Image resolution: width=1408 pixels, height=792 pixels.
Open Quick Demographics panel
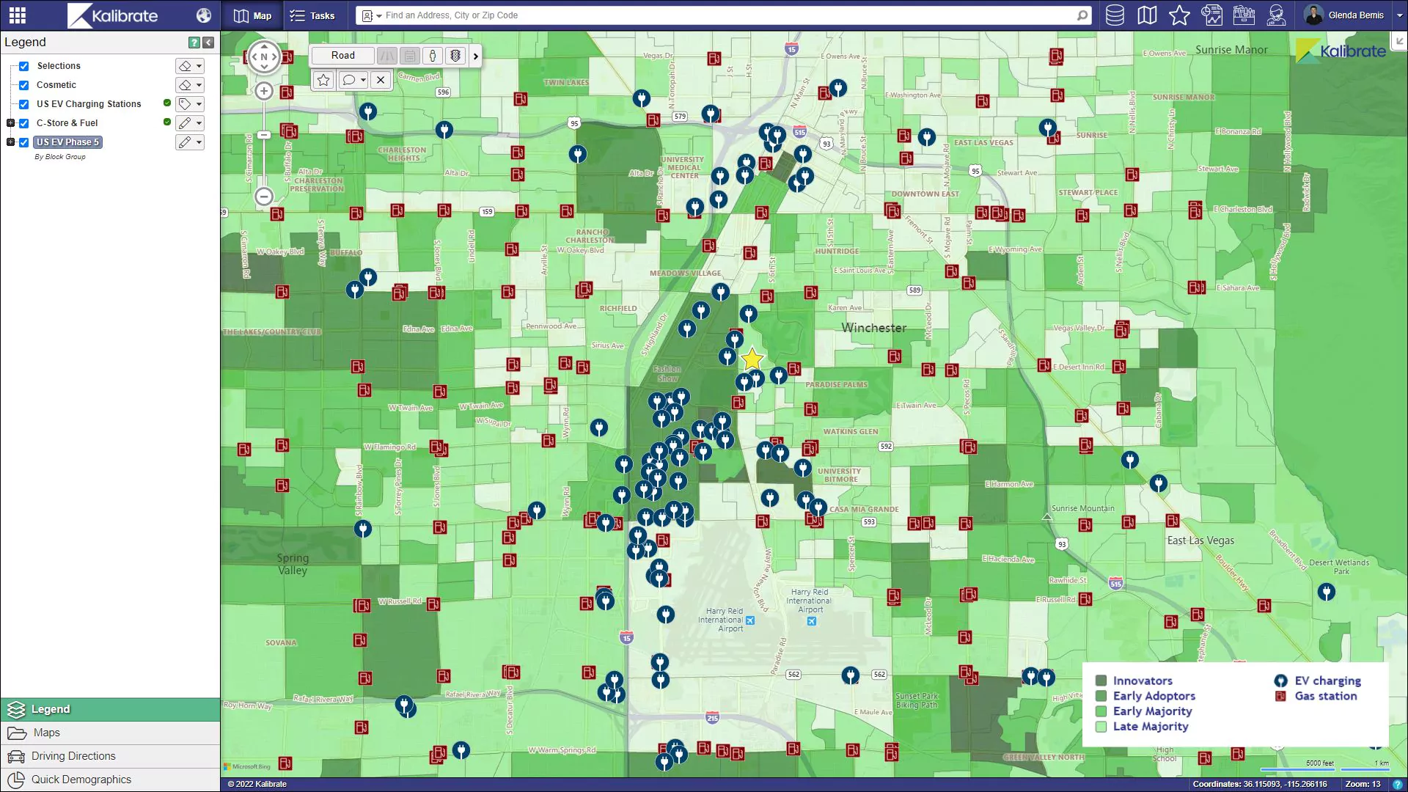coord(81,780)
